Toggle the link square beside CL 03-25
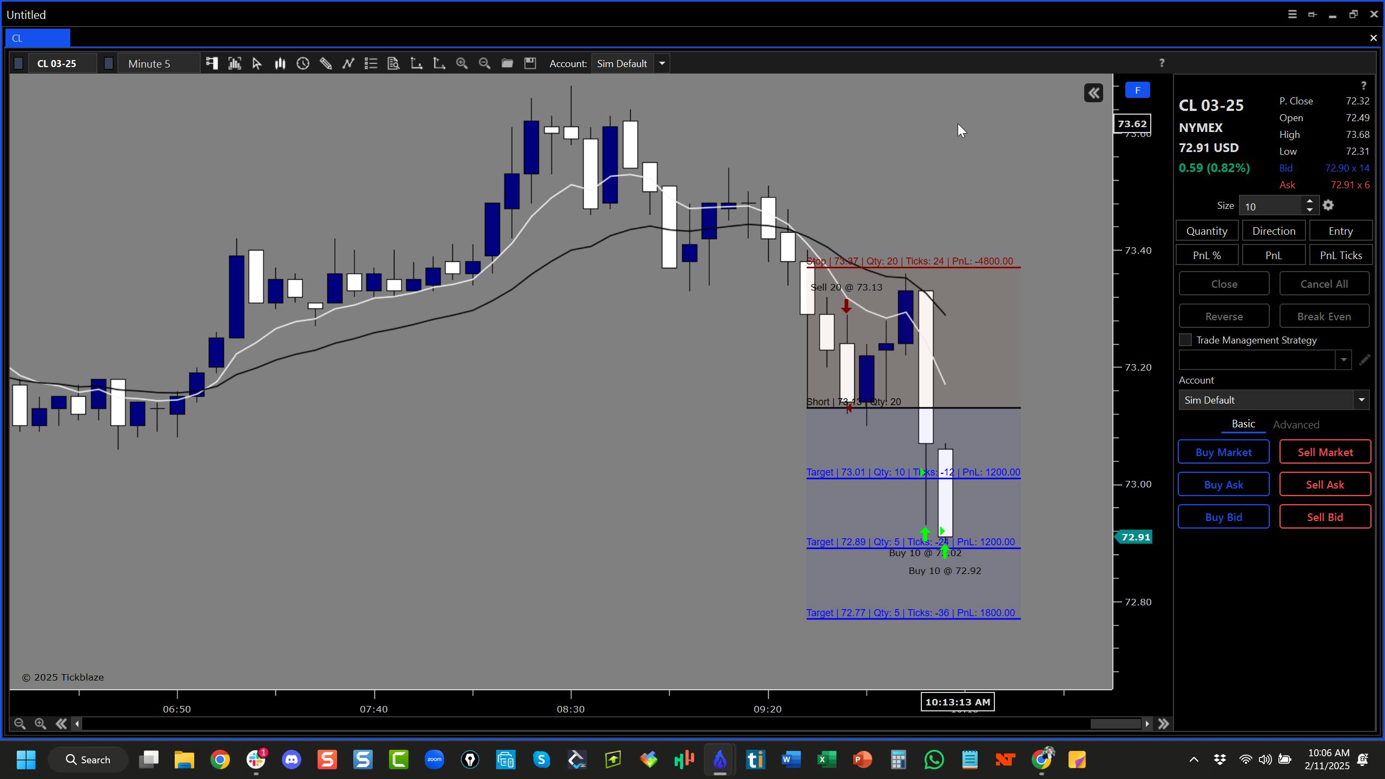The width and height of the screenshot is (1385, 779). pos(18,64)
